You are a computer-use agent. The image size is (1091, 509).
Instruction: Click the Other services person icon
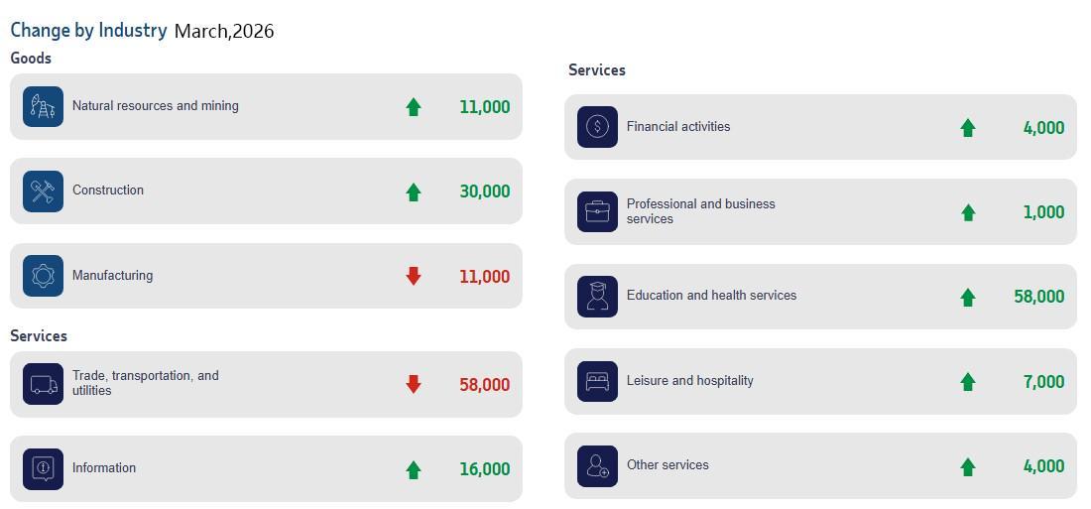click(597, 465)
